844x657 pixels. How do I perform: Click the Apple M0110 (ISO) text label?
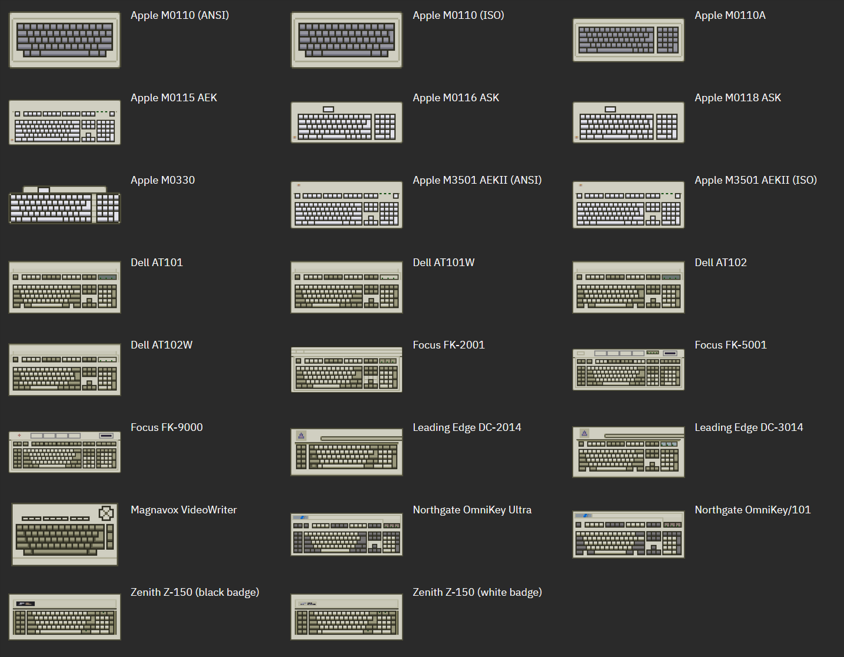tap(458, 15)
